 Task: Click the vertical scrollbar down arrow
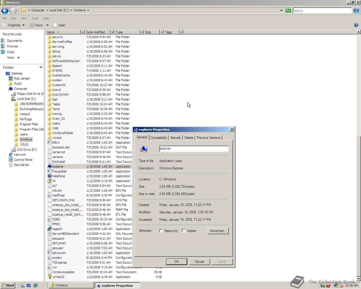359,279
